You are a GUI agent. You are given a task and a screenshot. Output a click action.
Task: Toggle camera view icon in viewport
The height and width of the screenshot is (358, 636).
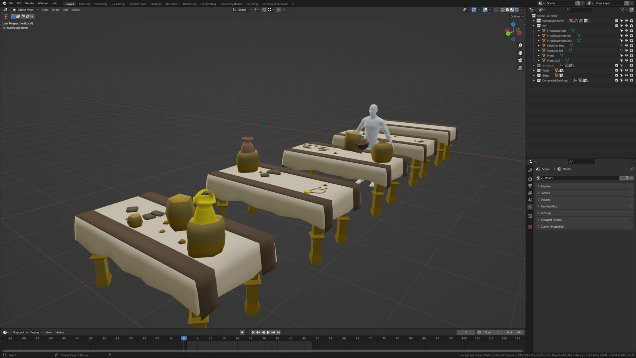[x=520, y=60]
